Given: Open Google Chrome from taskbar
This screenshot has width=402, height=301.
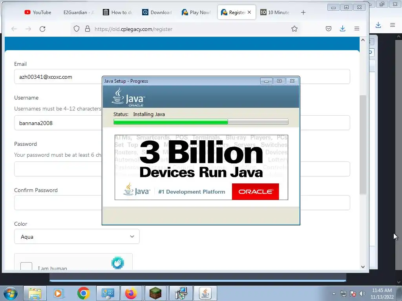Looking at the screenshot, I should click(x=83, y=293).
